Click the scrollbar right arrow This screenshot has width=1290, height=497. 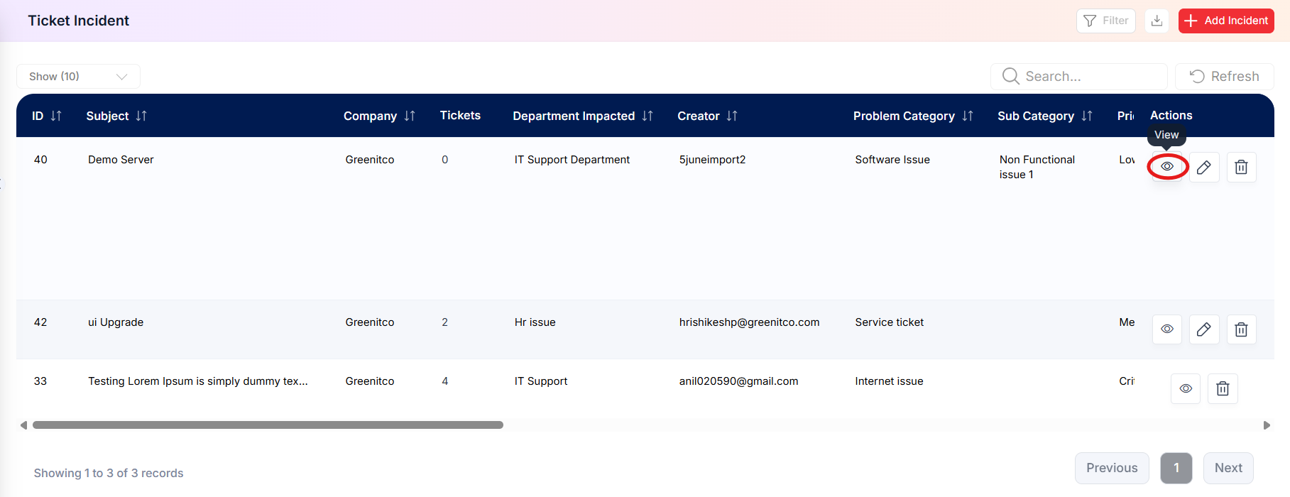coord(1267,425)
